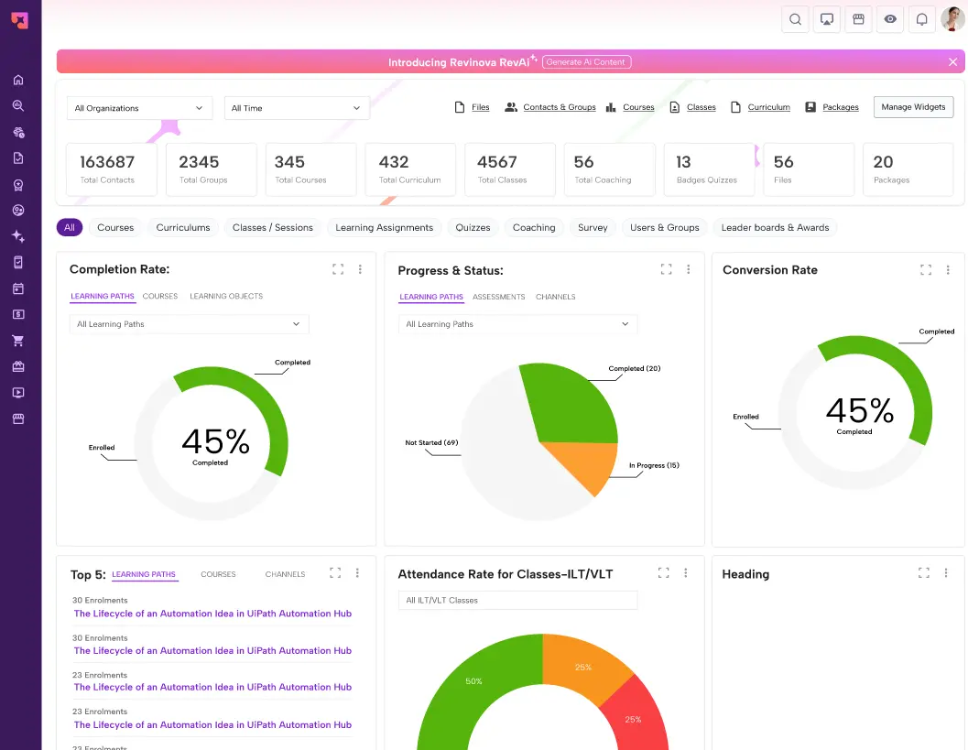Open the notifications bell icon
The image size is (968, 750).
[x=921, y=19]
